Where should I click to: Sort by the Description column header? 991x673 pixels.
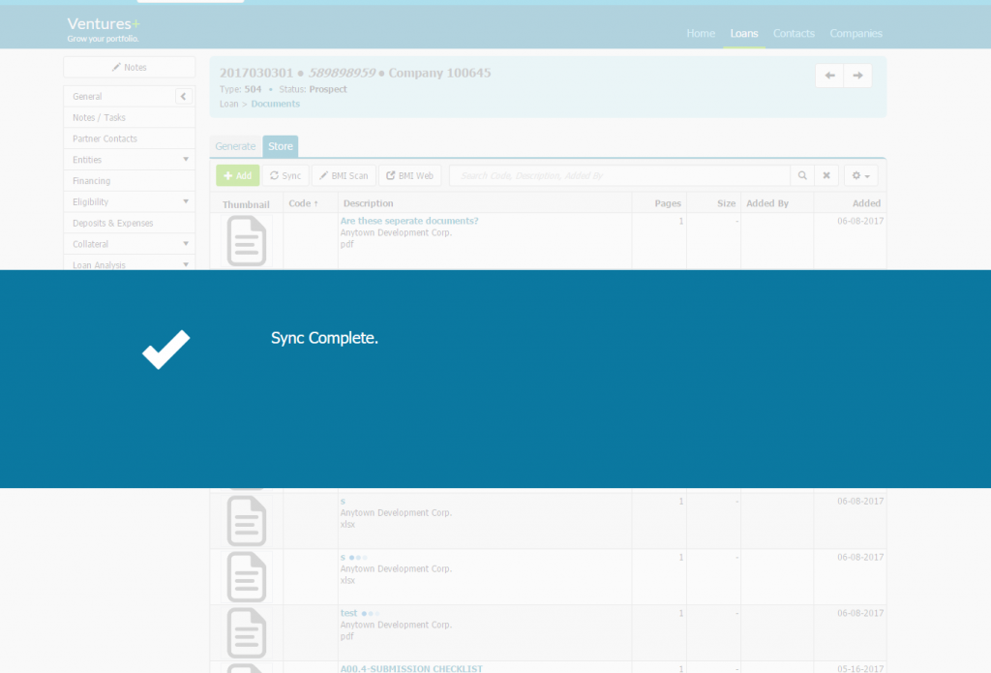tap(368, 203)
